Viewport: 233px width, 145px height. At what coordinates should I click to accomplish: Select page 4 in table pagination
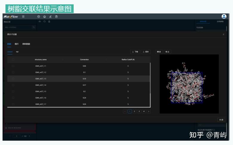click(144, 111)
